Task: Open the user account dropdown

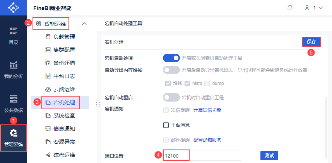Action: pos(314,8)
